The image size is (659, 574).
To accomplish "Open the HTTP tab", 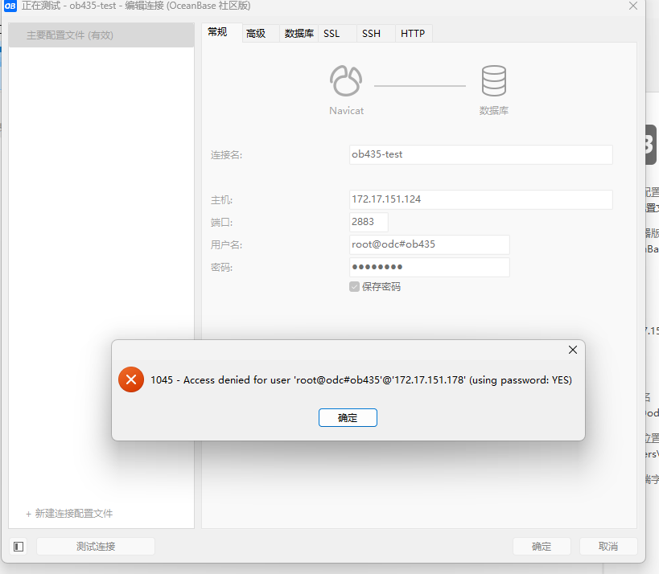I will tap(413, 34).
